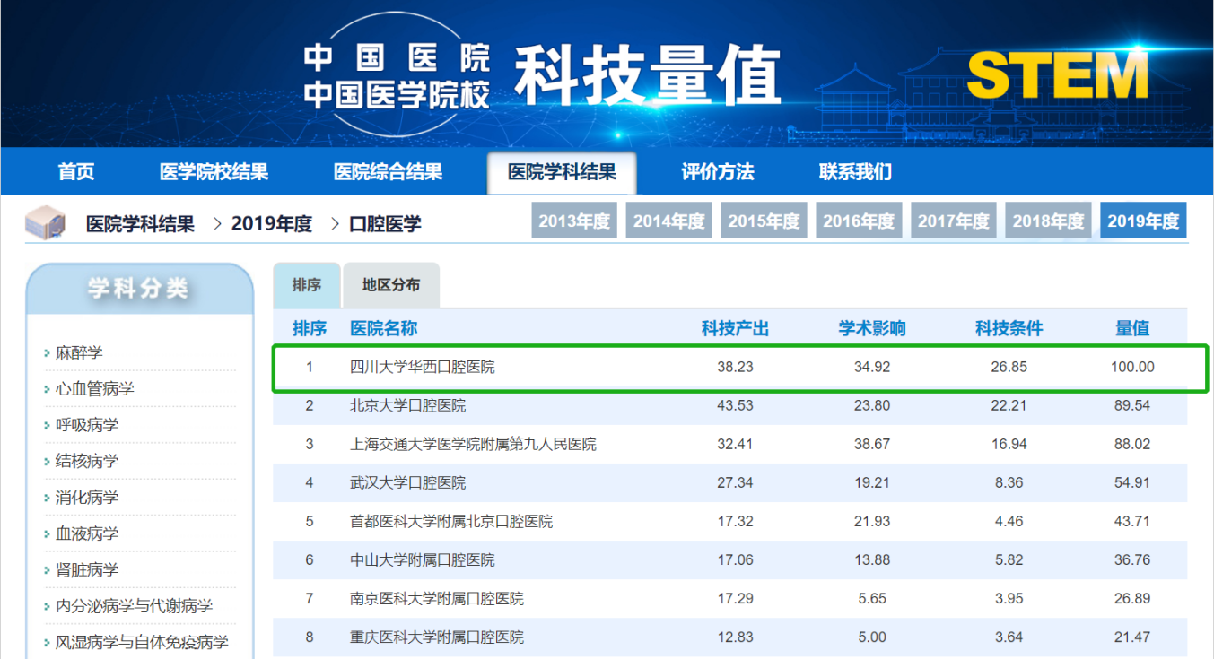Open the 麻醉学 category in the sidebar
This screenshot has height=659, width=1214.
point(79,353)
